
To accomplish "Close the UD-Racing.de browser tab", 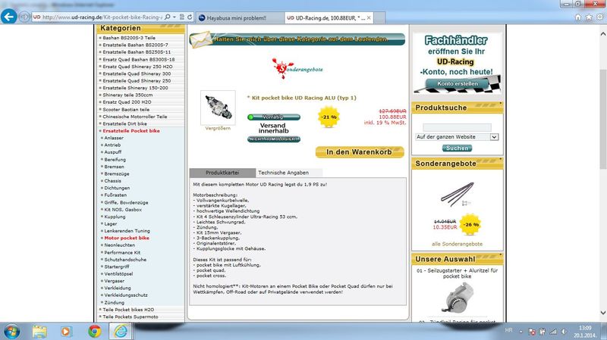I will tap(369, 17).
